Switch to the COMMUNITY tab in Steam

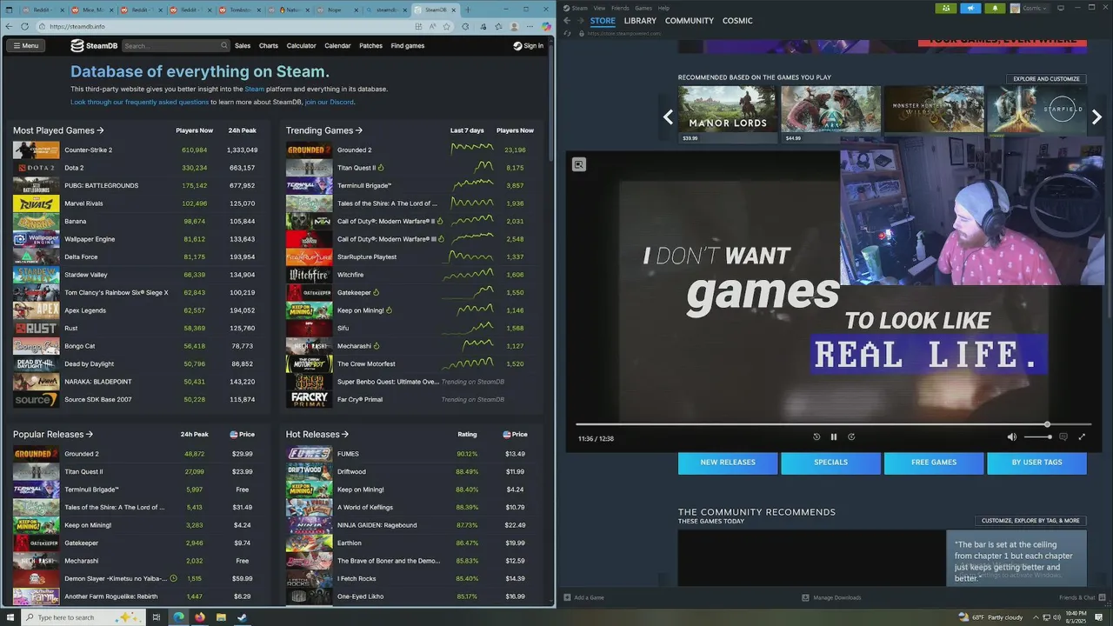coord(690,21)
